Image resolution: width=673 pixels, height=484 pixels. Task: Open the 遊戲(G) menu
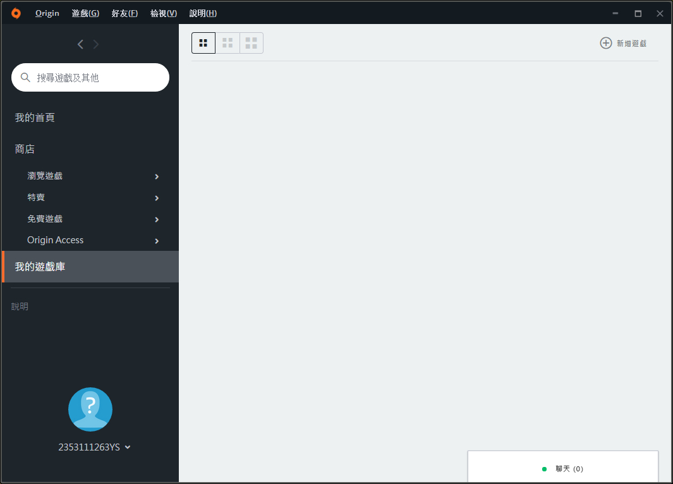pyautogui.click(x=85, y=13)
